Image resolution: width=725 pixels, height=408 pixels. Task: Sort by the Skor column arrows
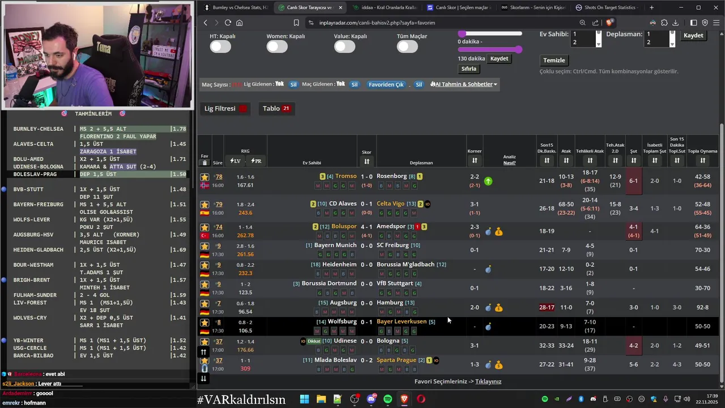pyautogui.click(x=366, y=161)
